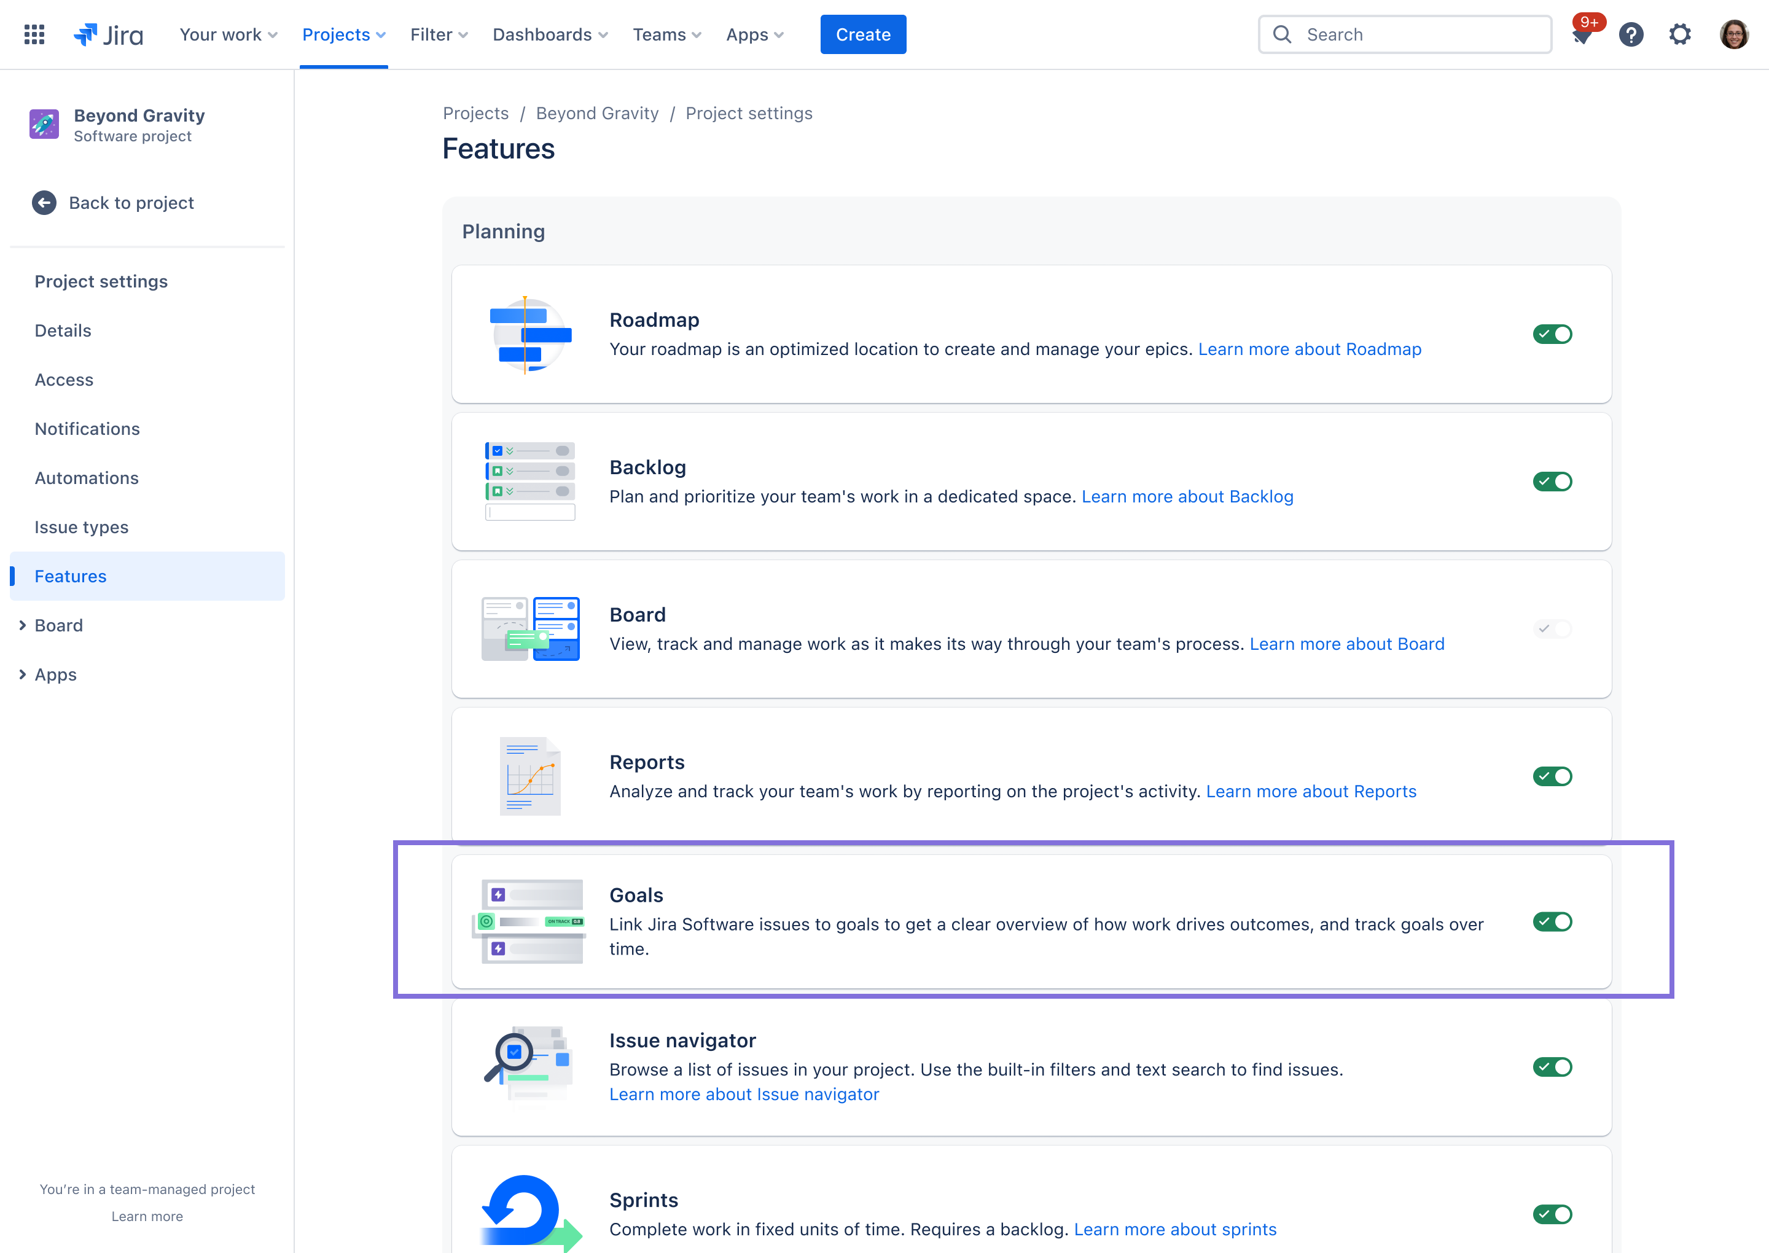This screenshot has width=1769, height=1253.
Task: Click the Roadmap feature illustration
Action: tap(530, 335)
